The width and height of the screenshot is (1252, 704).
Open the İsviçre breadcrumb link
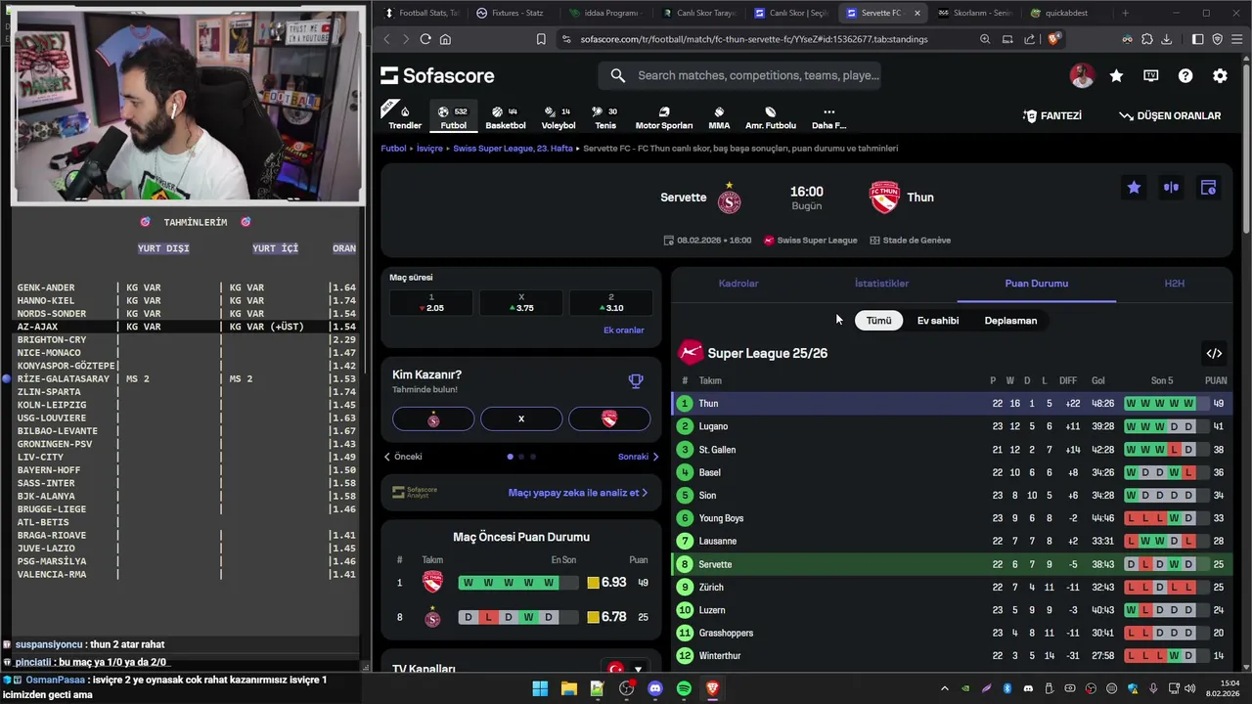(429, 149)
